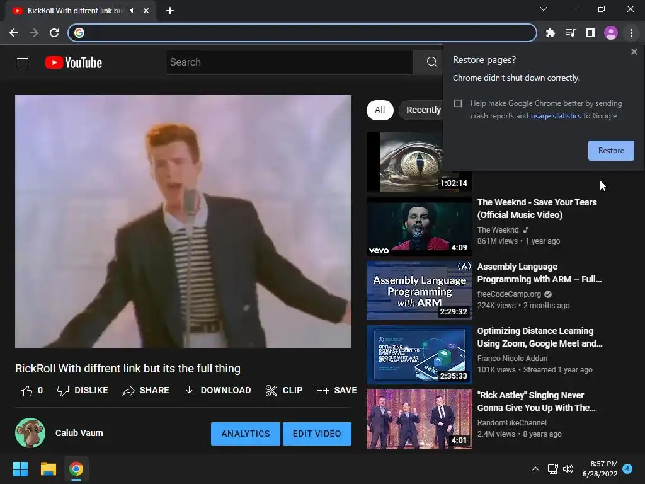Click the EDIT VIDEO button
Screen dimensions: 645x484
[x=317, y=434]
